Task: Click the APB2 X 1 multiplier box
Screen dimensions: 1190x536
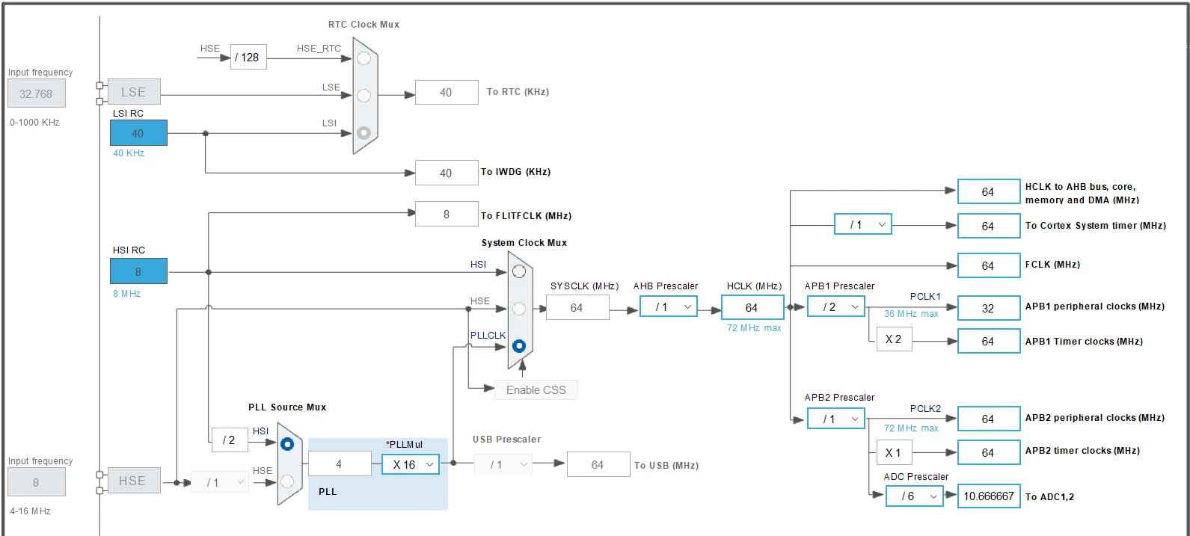Action: pos(894,452)
